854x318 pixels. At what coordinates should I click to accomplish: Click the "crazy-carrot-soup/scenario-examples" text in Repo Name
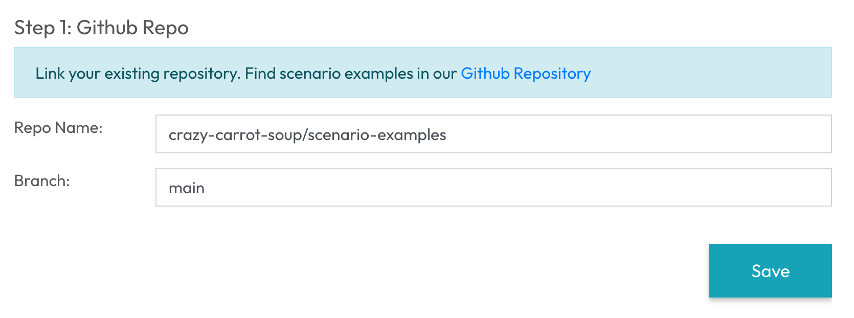tap(307, 135)
